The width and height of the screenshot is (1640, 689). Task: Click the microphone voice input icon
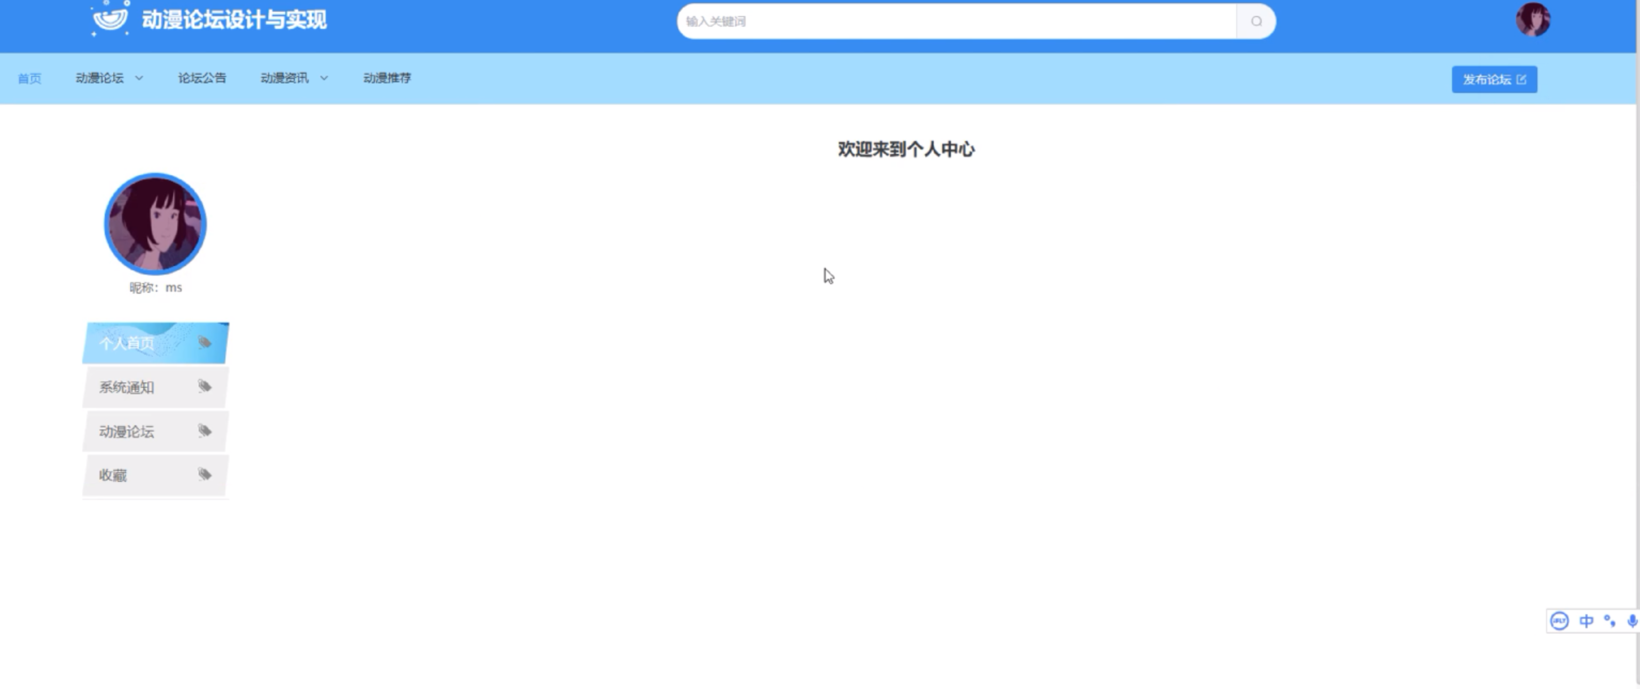point(1632,621)
